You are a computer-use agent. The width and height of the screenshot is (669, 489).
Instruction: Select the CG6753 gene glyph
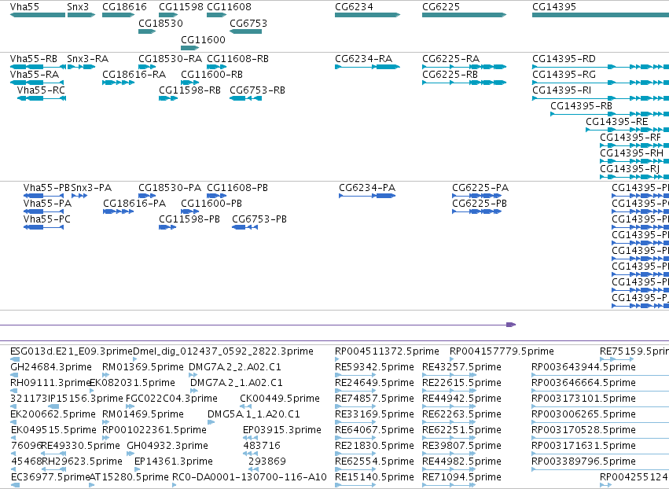click(246, 31)
